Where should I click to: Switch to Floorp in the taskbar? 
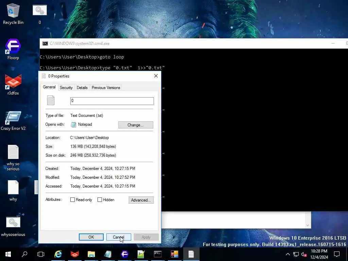[x=124, y=254]
